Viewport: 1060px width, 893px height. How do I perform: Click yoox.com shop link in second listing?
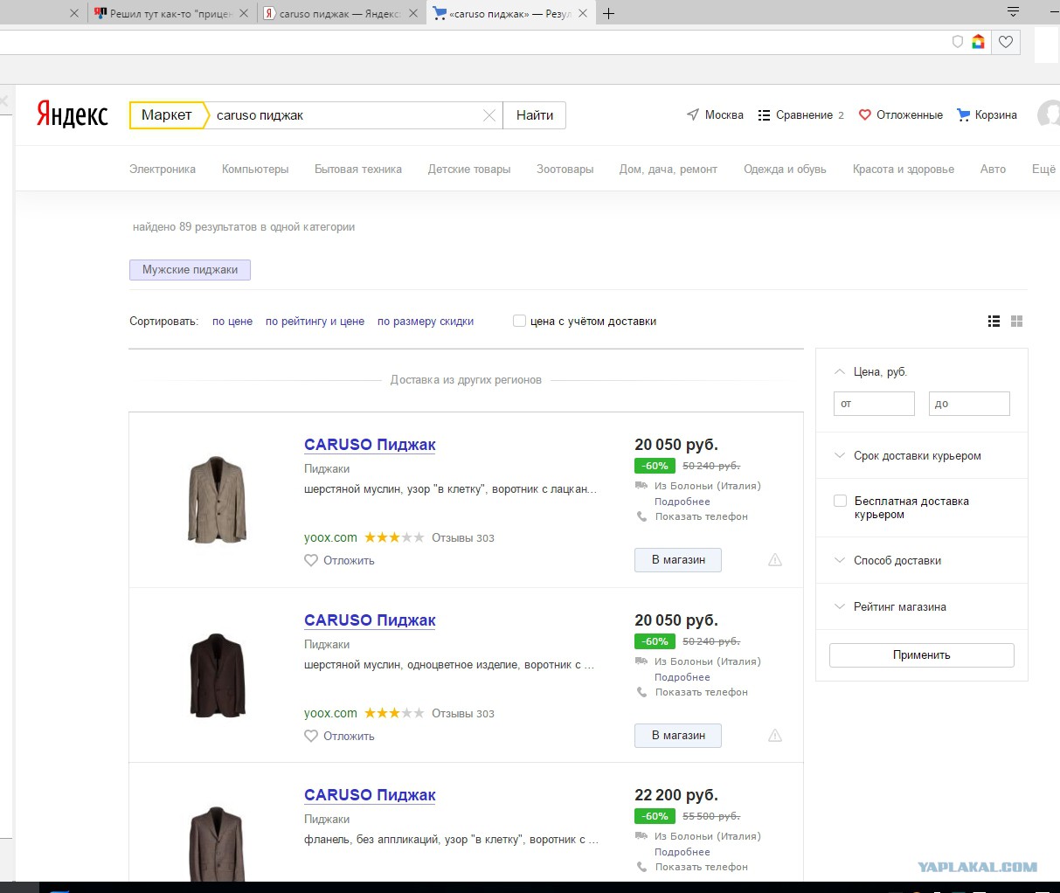point(330,713)
